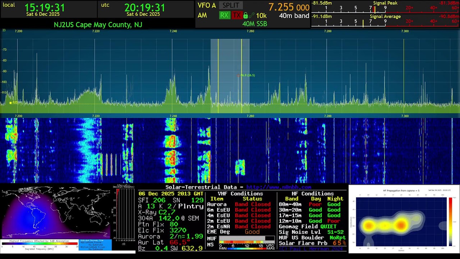
Task: Toggle the green VFO lock icon
Action: pyautogui.click(x=245, y=15)
